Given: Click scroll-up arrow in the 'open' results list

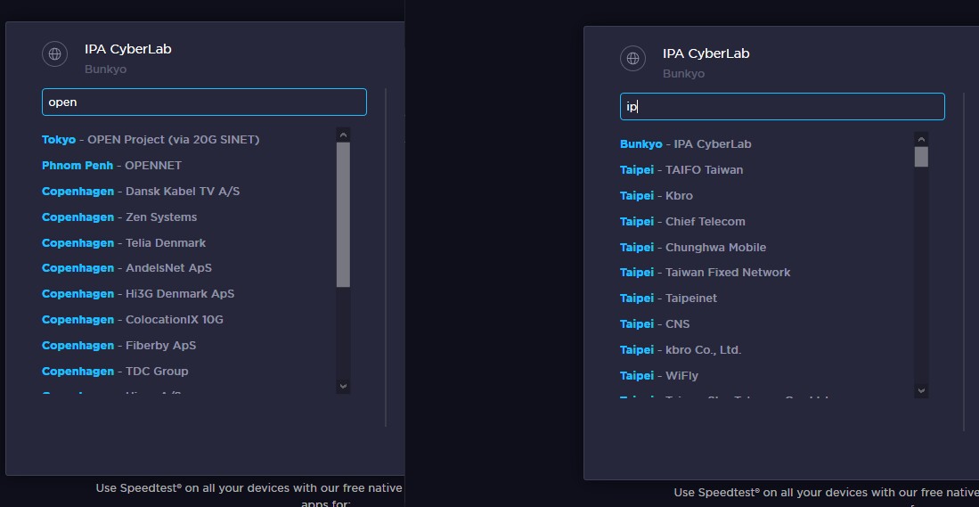Looking at the screenshot, I should coord(344,134).
